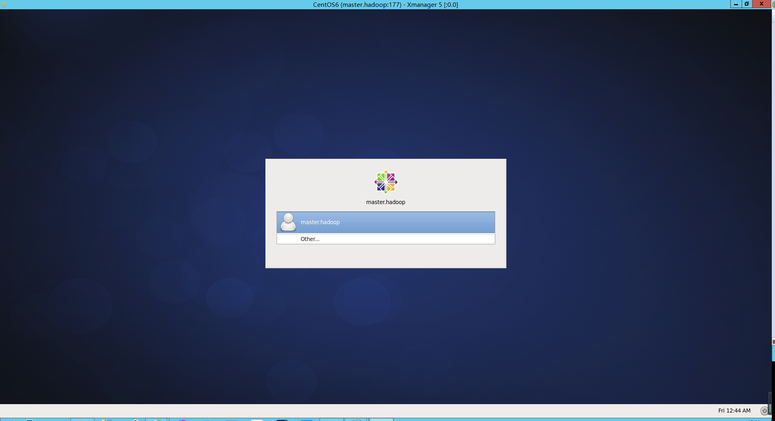775x421 pixels.
Task: Open the power button in bottom panel
Action: coord(764,411)
